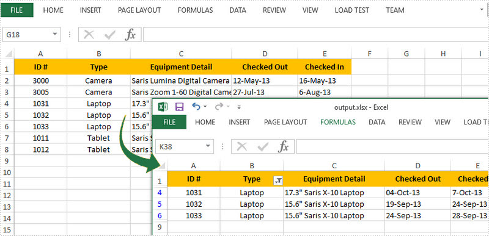This screenshot has height=236, width=489.
Task: Select filtered row 5 header in output.xlsx
Action: (160, 204)
